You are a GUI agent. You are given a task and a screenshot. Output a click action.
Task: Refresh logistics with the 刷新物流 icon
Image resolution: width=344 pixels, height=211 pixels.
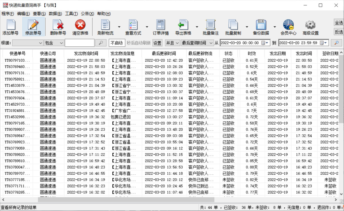click(x=105, y=27)
